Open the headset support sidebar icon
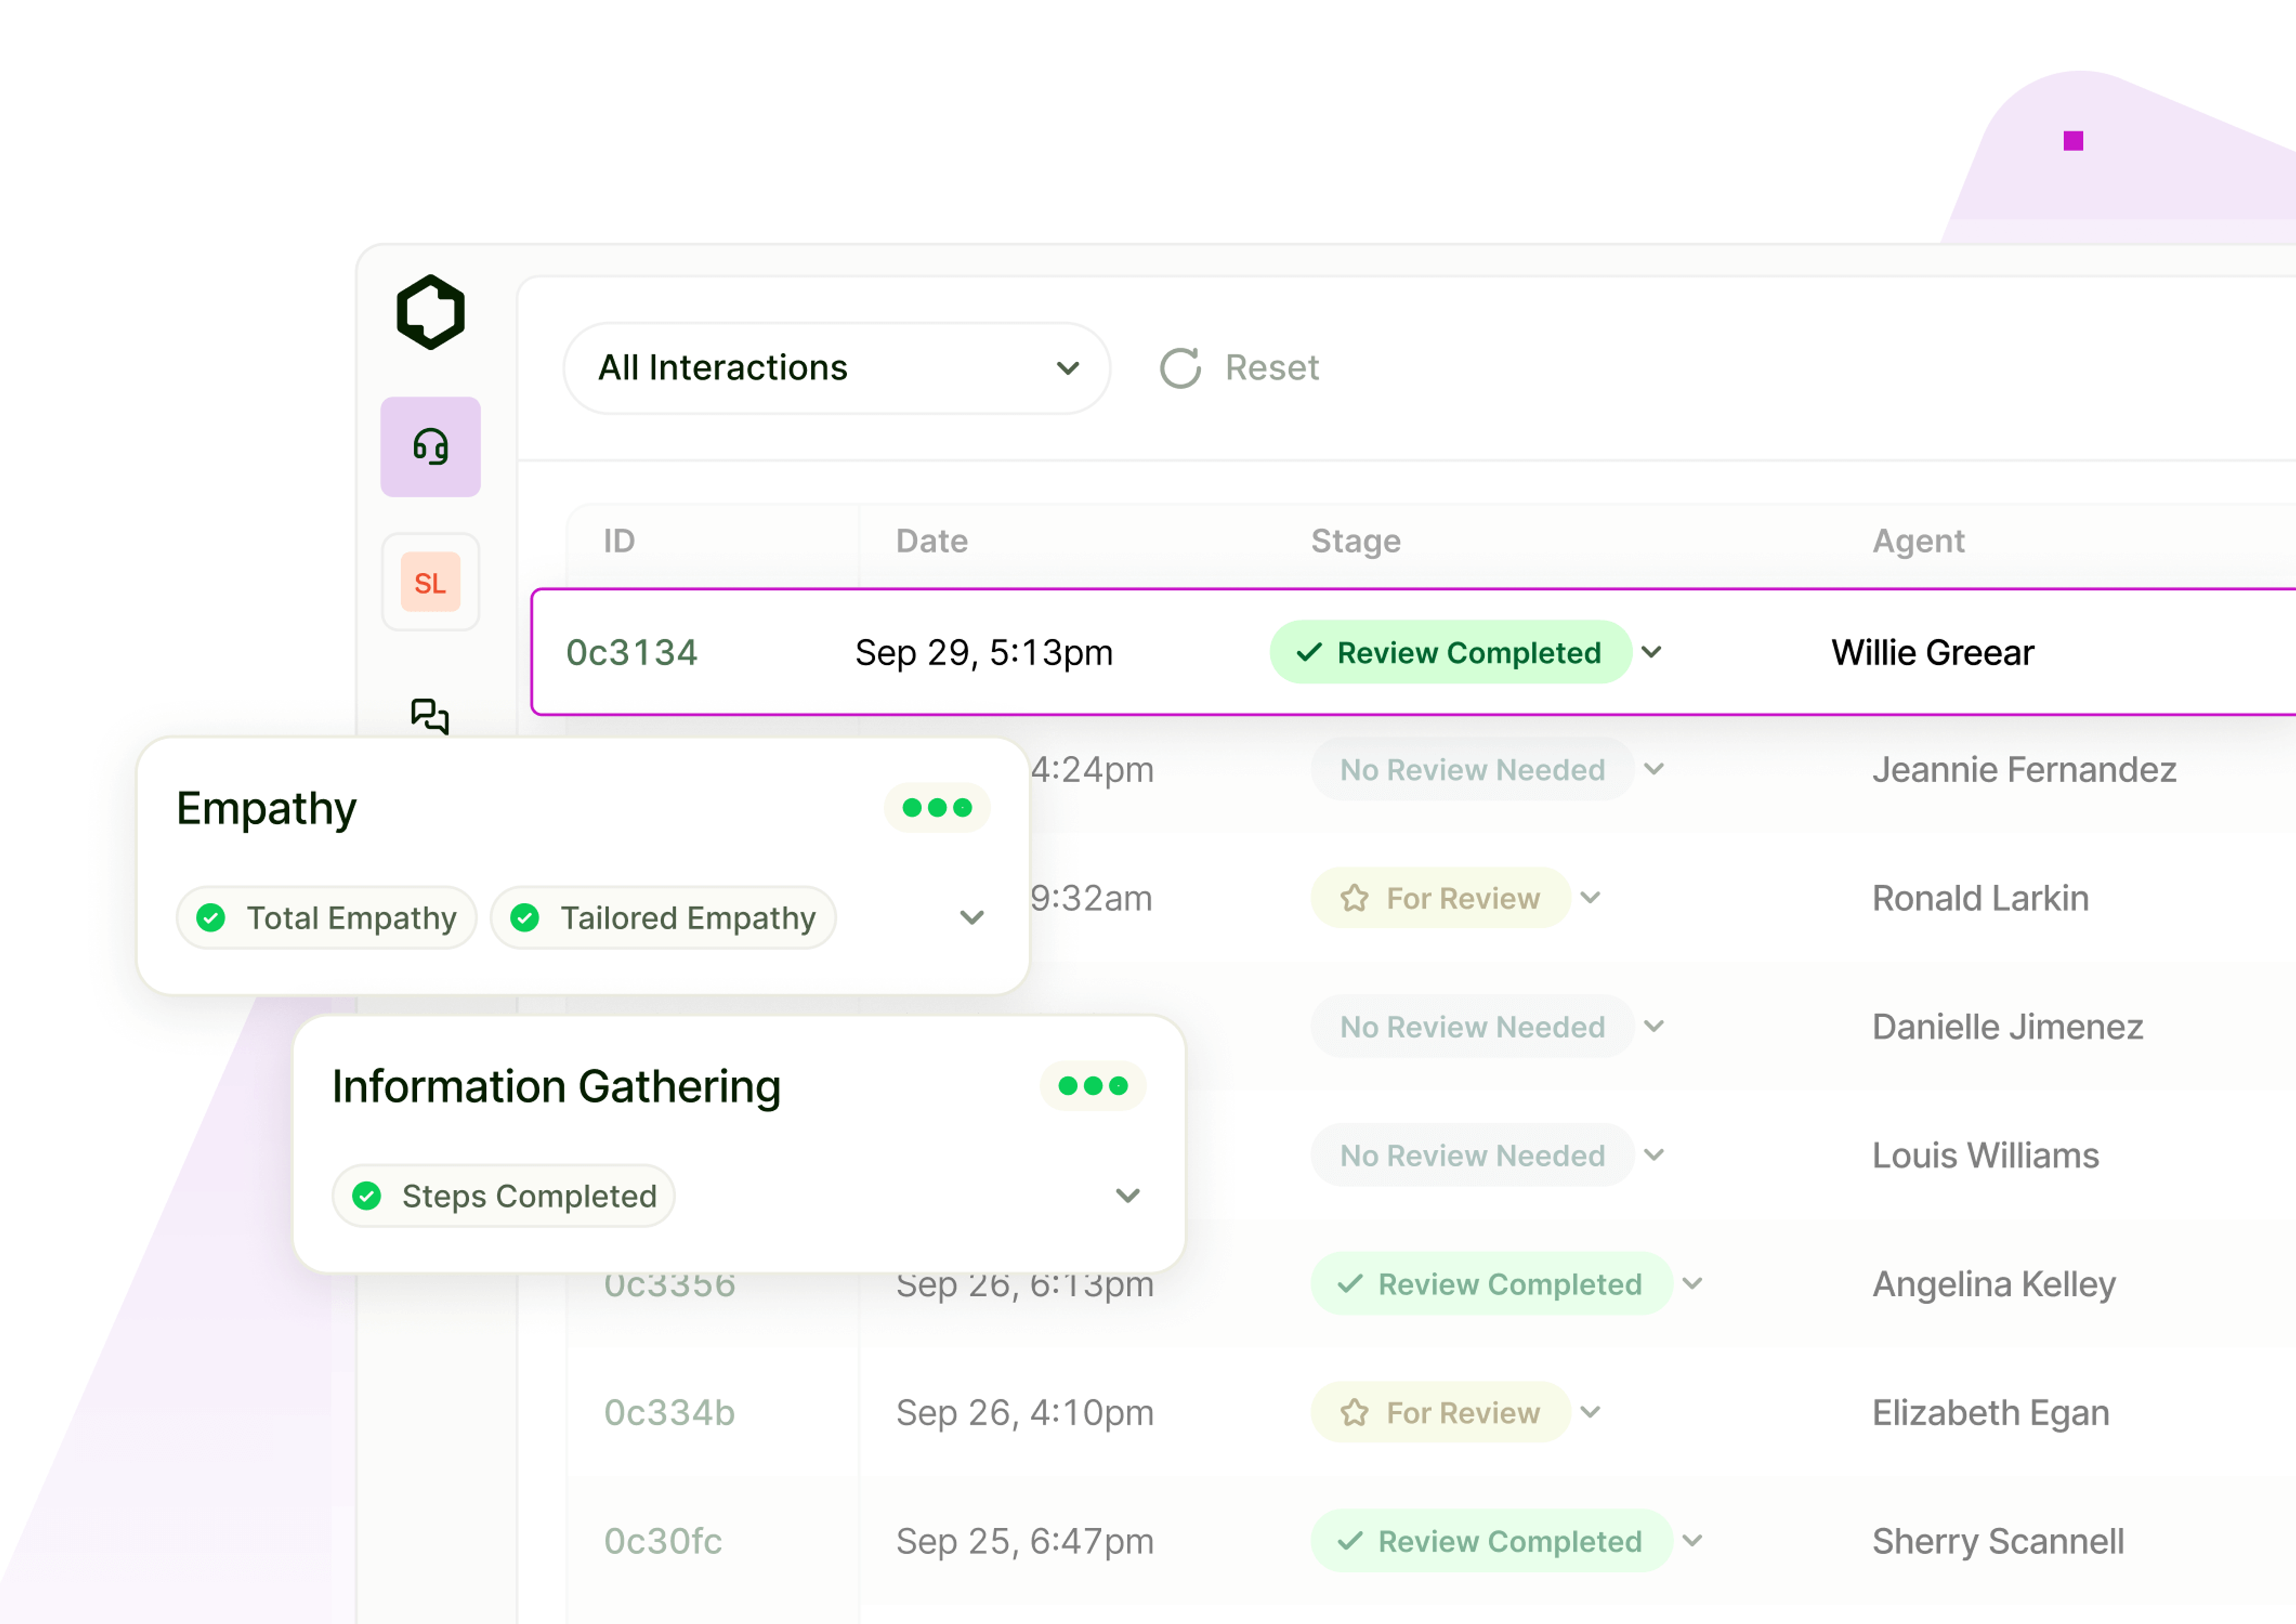Screen dimensions: 2296x1624 click(x=430, y=447)
